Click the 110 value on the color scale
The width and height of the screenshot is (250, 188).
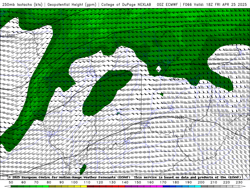pyautogui.click(x=87, y=182)
